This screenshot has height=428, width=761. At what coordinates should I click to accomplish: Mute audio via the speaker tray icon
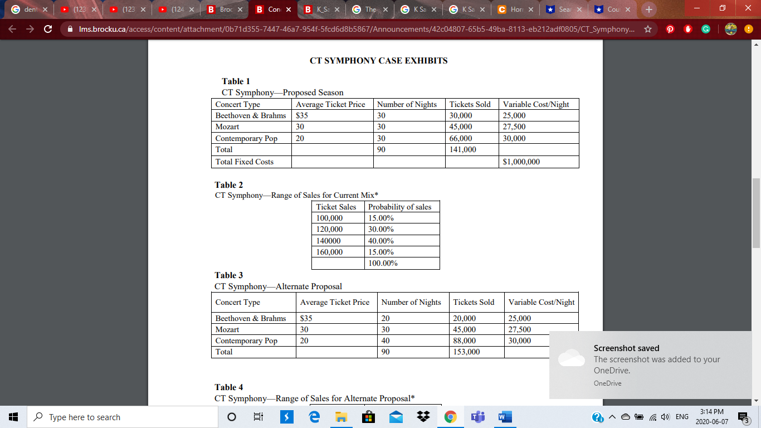pyautogui.click(x=664, y=416)
